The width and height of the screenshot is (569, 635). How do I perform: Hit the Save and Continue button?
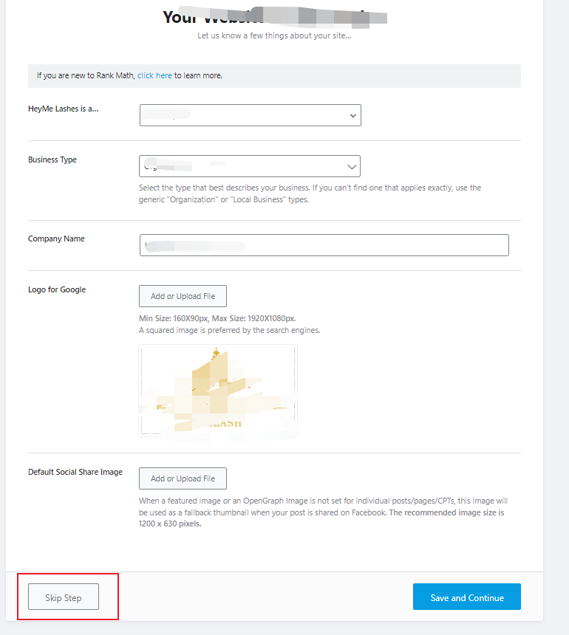(467, 597)
